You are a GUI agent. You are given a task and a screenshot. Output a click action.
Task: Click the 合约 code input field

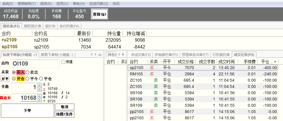[x=35, y=64]
